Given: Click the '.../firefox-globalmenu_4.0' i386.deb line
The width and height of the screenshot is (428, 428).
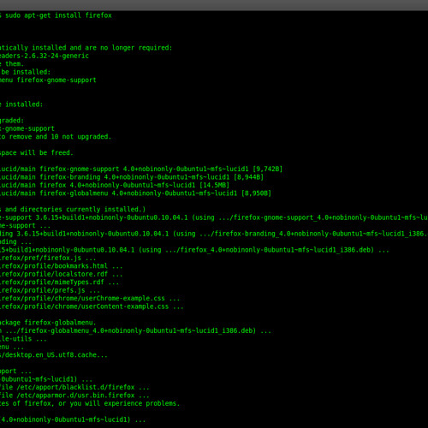Looking at the screenshot, I should 135,330.
